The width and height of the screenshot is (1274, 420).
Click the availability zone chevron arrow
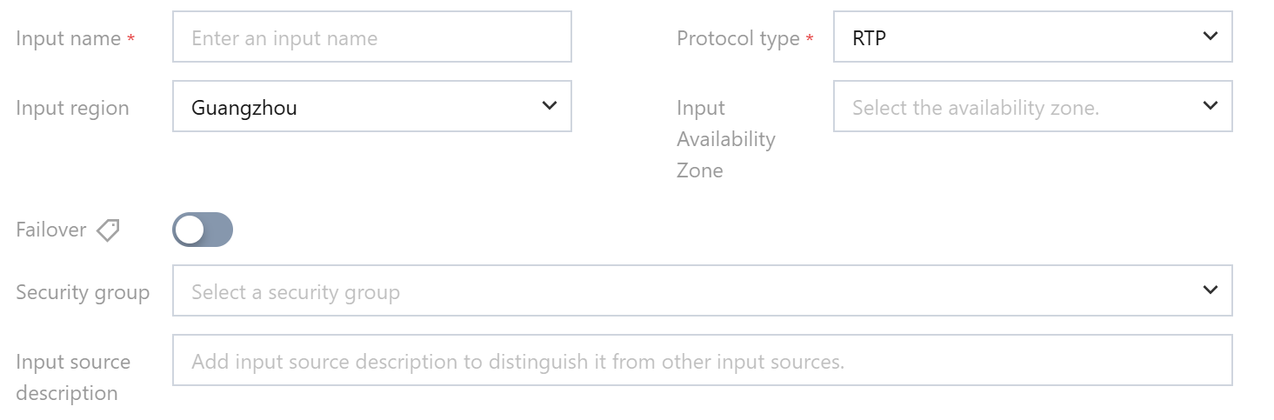click(1210, 106)
